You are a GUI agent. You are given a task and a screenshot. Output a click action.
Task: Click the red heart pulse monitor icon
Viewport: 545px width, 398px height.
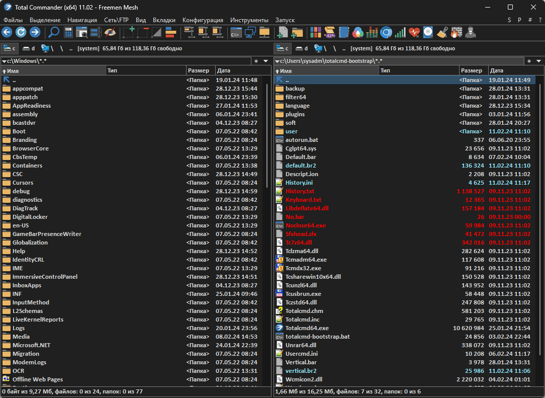(x=414, y=33)
